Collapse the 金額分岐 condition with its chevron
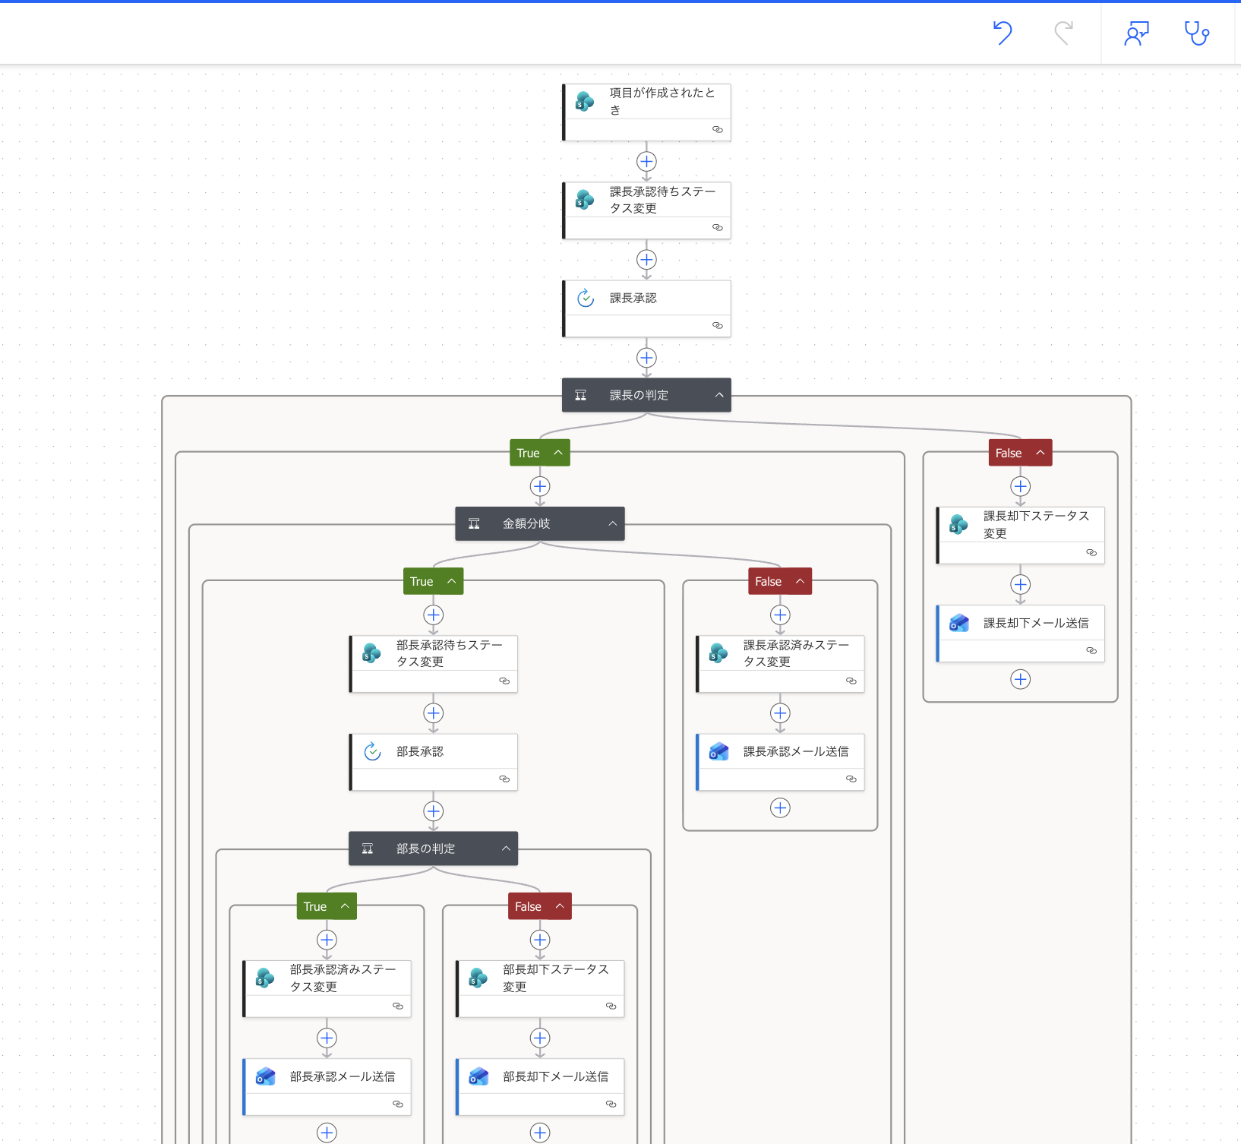Screen dimensions: 1241x1144 tap(613, 523)
